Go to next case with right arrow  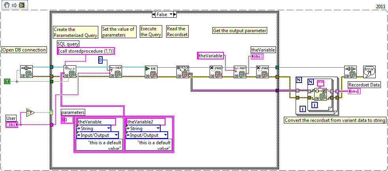(x=175, y=15)
